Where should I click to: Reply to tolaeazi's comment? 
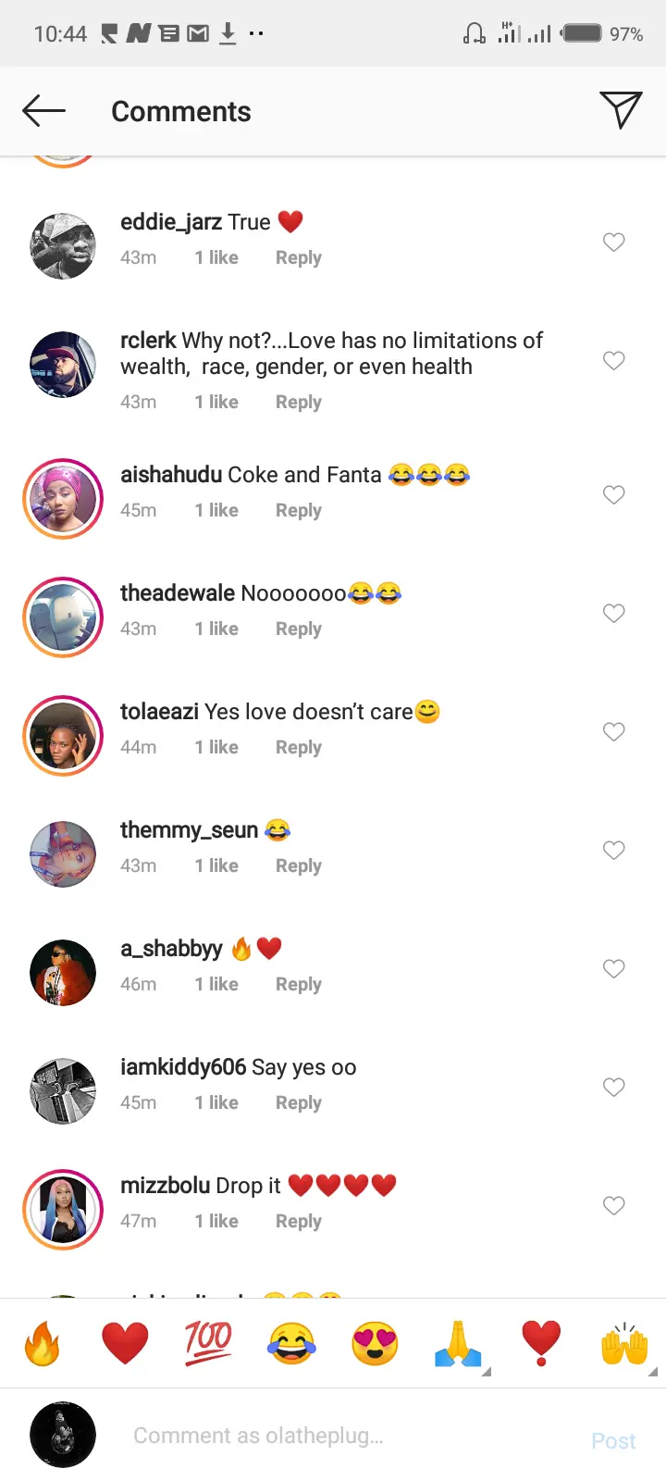(x=298, y=747)
